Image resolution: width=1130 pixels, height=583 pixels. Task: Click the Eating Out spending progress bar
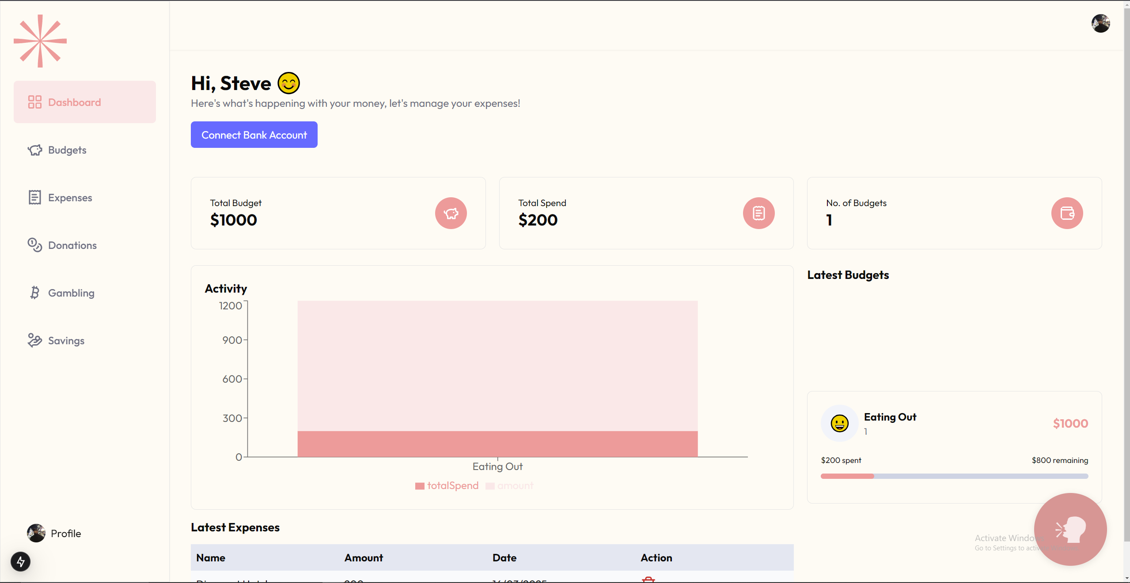coord(954,476)
